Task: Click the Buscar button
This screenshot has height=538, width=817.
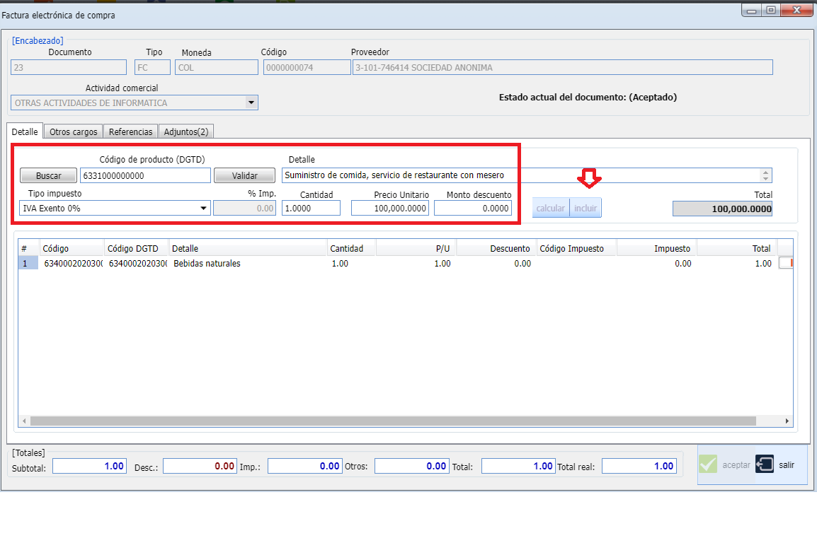Action: pyautogui.click(x=48, y=175)
